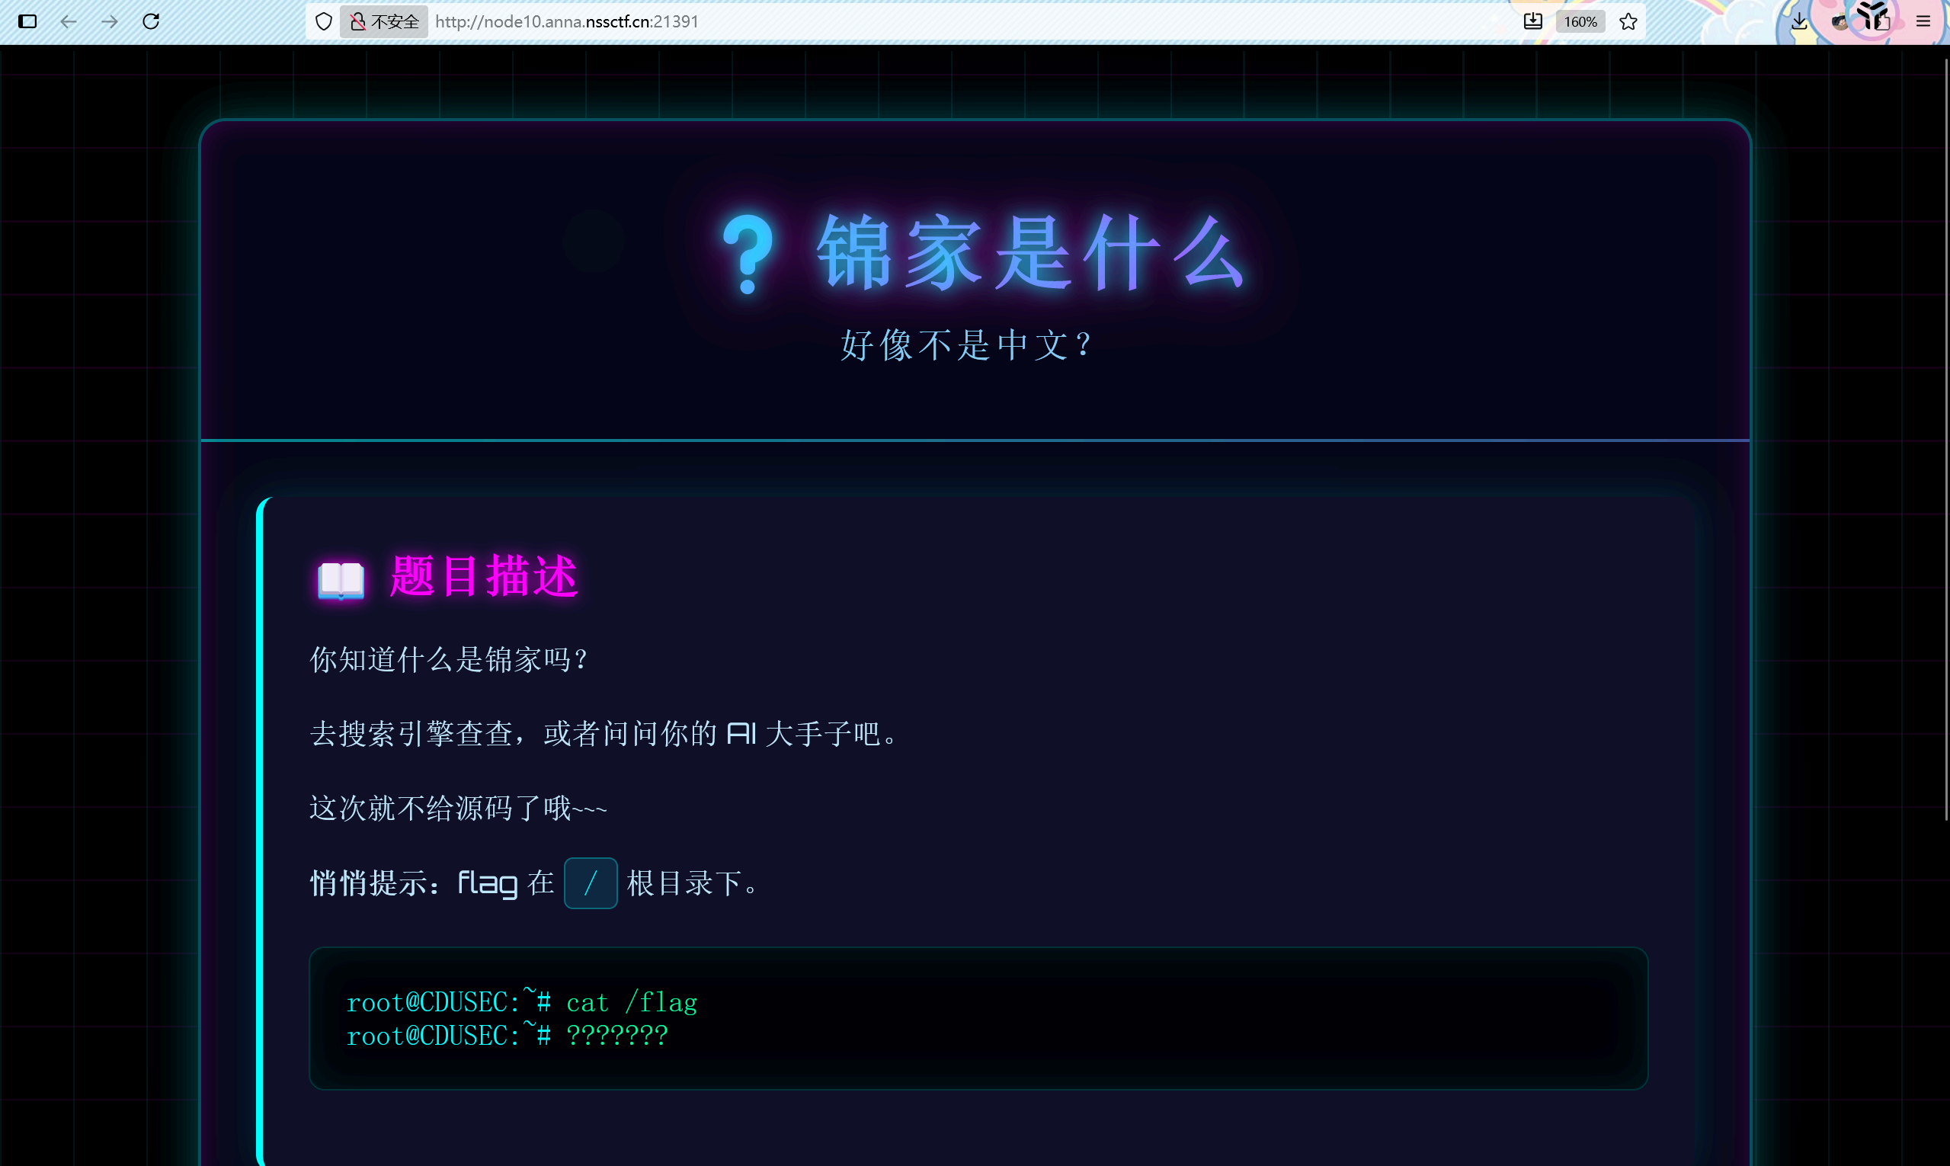This screenshot has width=1950, height=1166.
Task: Click the forward navigation arrow
Action: coord(109,21)
